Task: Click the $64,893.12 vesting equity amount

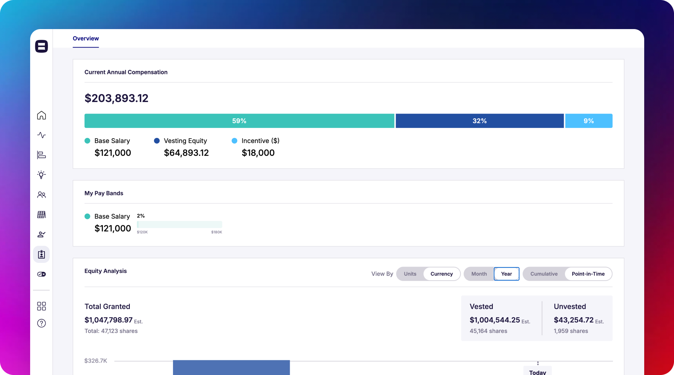Action: click(x=186, y=153)
